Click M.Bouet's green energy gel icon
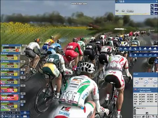Viewport: 158px width, 118px height. (x=8, y=50)
